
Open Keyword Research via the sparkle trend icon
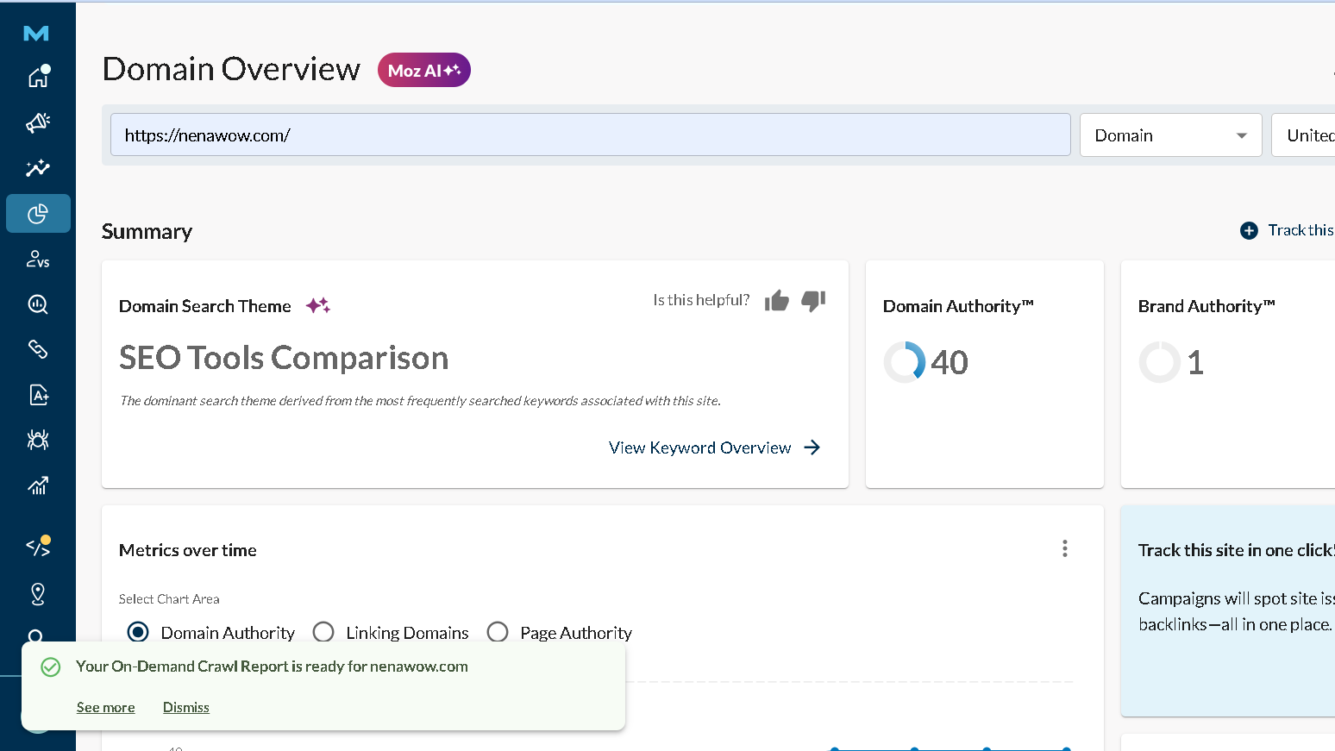(x=38, y=168)
